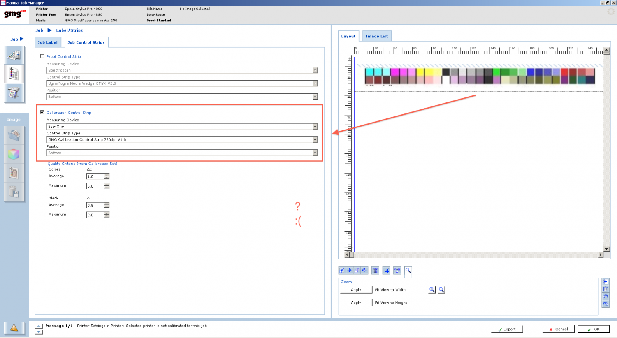The width and height of the screenshot is (617, 338).
Task: Click the rotate right curved arrow icon
Action: tap(605, 304)
